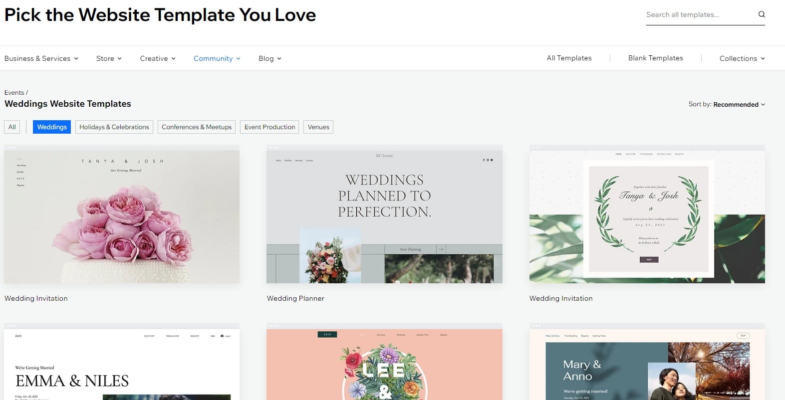Open the Mary & Anno template thumbnail

coord(647,362)
